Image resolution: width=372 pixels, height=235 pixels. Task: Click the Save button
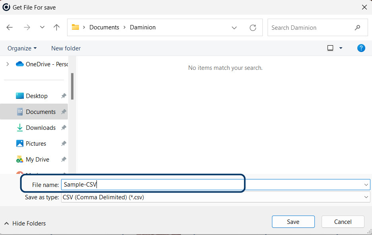pos(293,222)
